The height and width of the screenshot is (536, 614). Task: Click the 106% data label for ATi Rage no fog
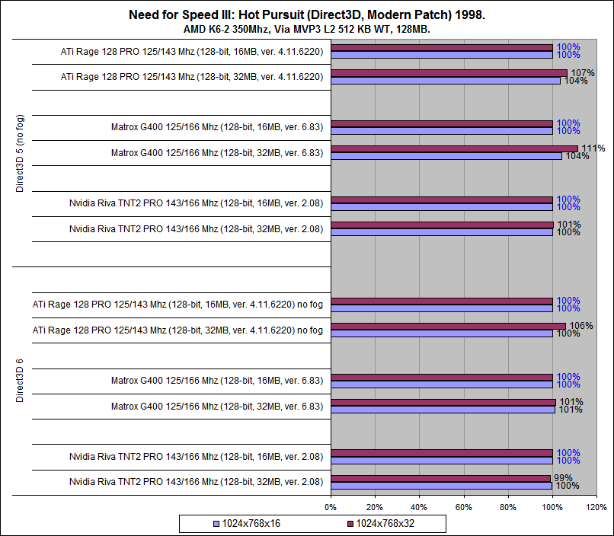[581, 326]
